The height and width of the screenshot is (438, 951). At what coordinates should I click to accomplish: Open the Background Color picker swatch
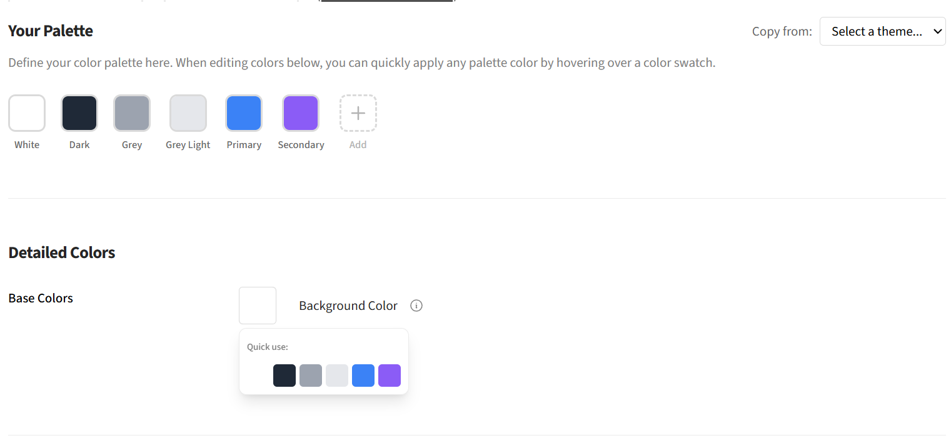pyautogui.click(x=258, y=306)
